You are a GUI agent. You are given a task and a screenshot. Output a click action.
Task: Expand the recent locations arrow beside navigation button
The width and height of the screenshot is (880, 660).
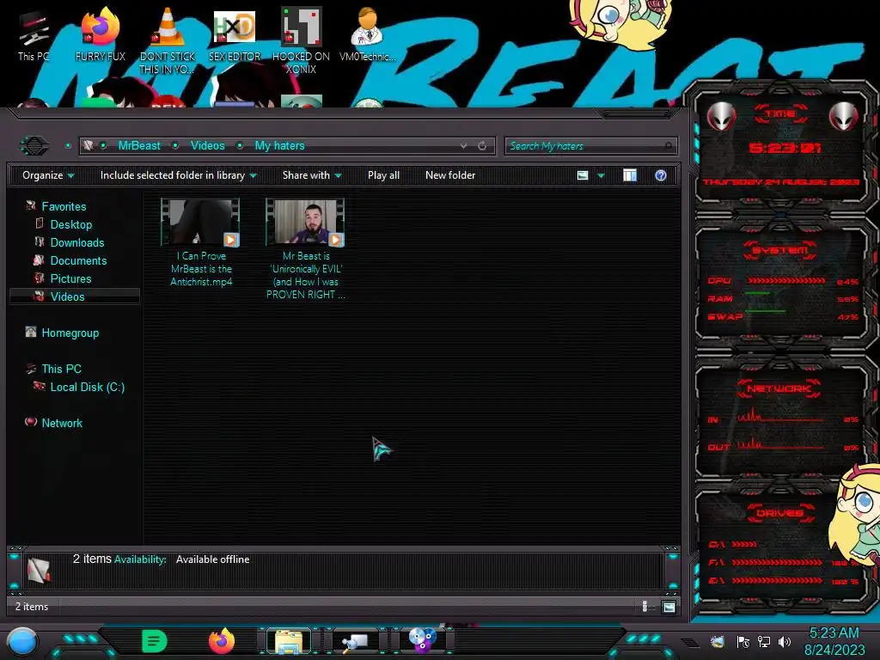click(x=68, y=146)
